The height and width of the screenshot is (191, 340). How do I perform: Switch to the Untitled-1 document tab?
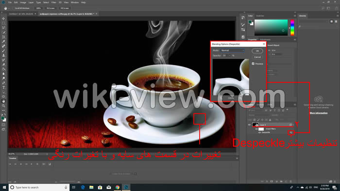click(21, 14)
